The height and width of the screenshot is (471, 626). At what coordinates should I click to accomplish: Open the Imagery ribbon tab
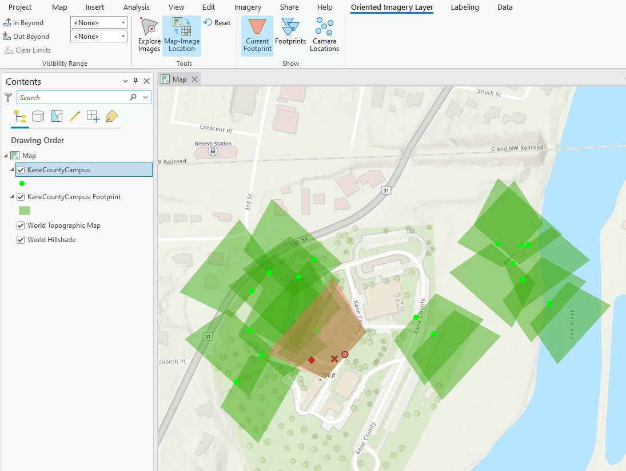[x=248, y=7]
